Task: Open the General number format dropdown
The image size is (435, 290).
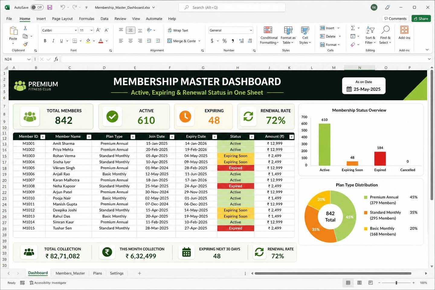Action: pos(251,30)
